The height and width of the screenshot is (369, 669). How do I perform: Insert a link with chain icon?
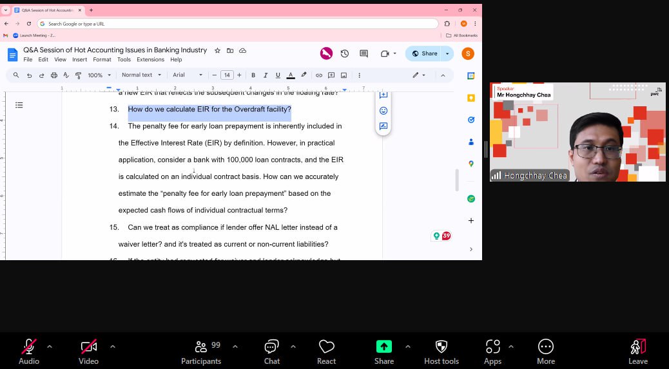319,75
